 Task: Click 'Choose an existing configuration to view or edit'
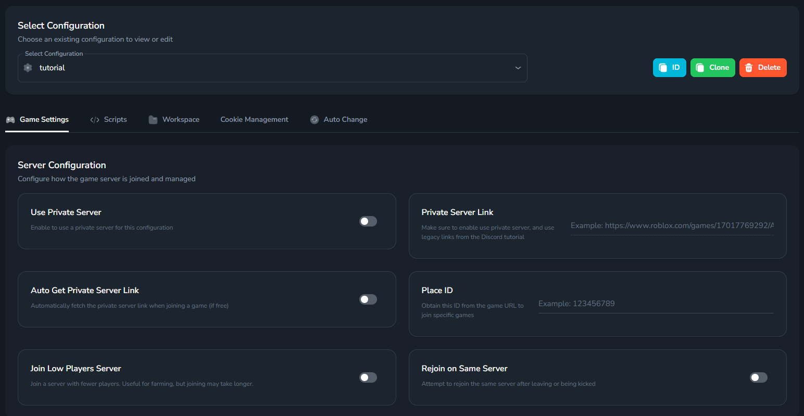95,40
